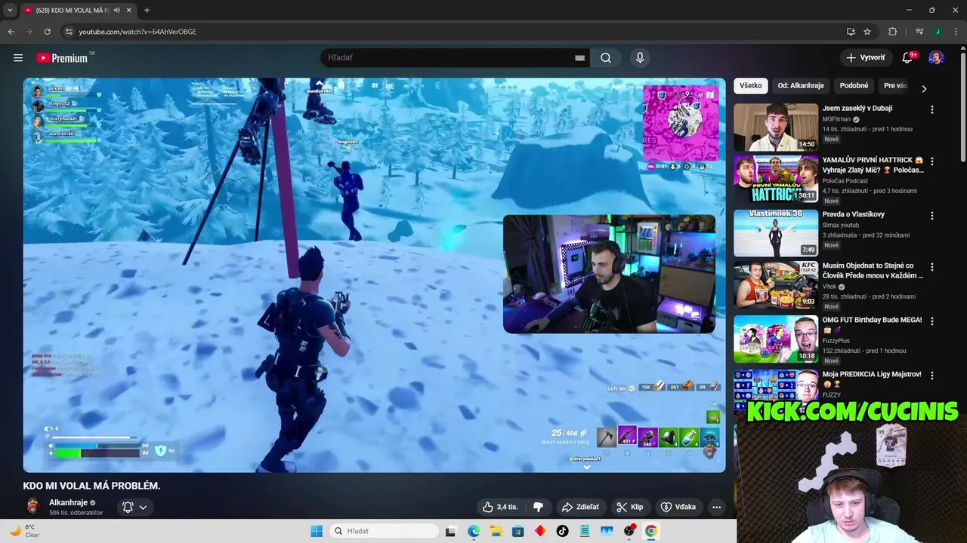Open options menu for Pravda o Vlastíkovy
Image resolution: width=967 pixels, height=543 pixels.
tap(931, 216)
